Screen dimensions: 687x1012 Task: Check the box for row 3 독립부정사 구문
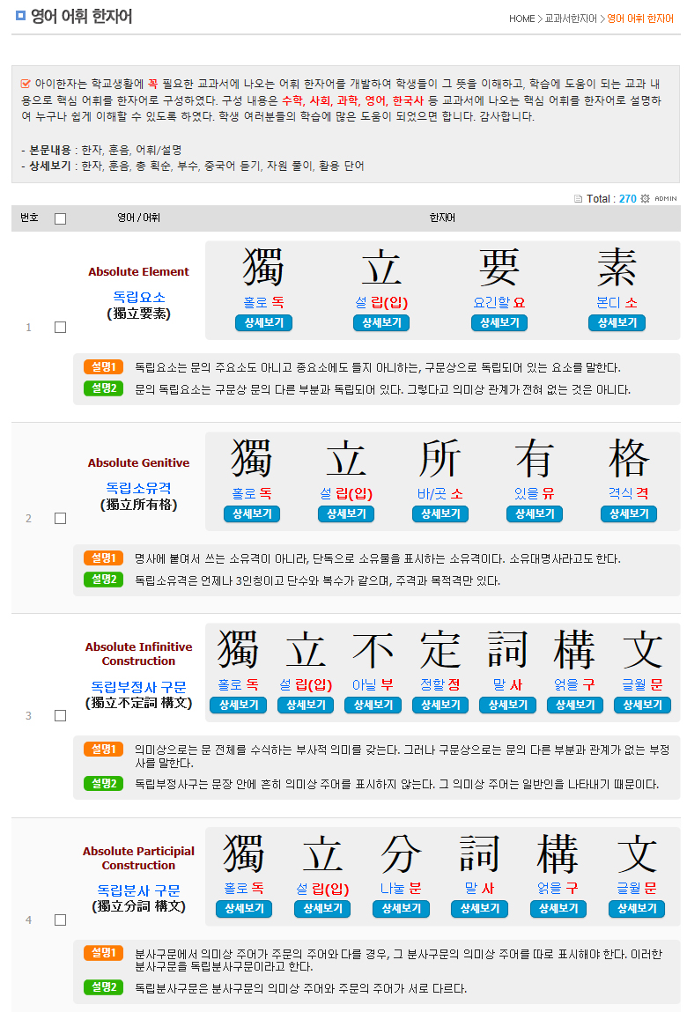tap(60, 716)
